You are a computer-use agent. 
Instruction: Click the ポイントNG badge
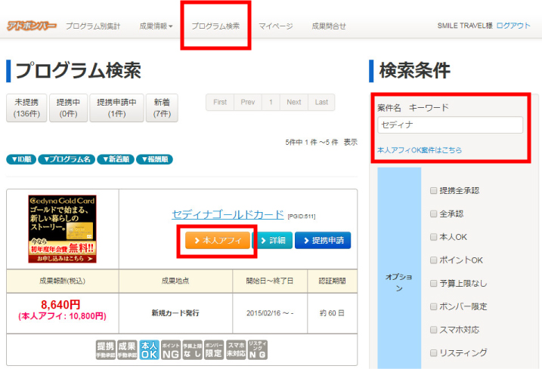coord(171,349)
